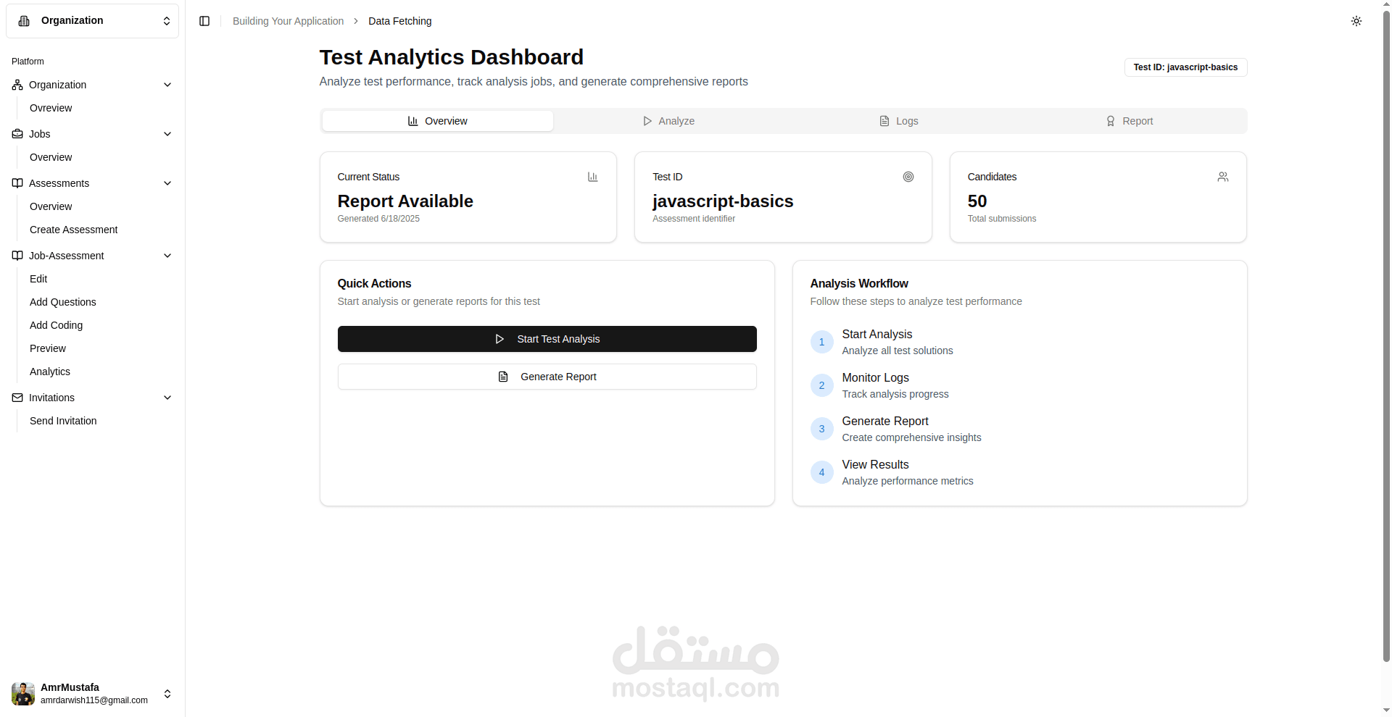Click the Organization building icon in header
This screenshot has height=717, width=1392.
[x=24, y=21]
